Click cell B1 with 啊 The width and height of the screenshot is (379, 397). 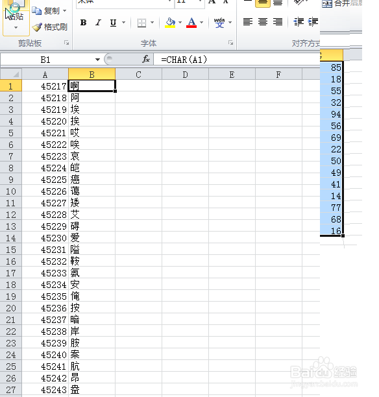(92, 86)
